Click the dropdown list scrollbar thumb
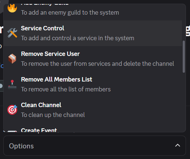Screen dimensions: 190x159 [184, 57]
